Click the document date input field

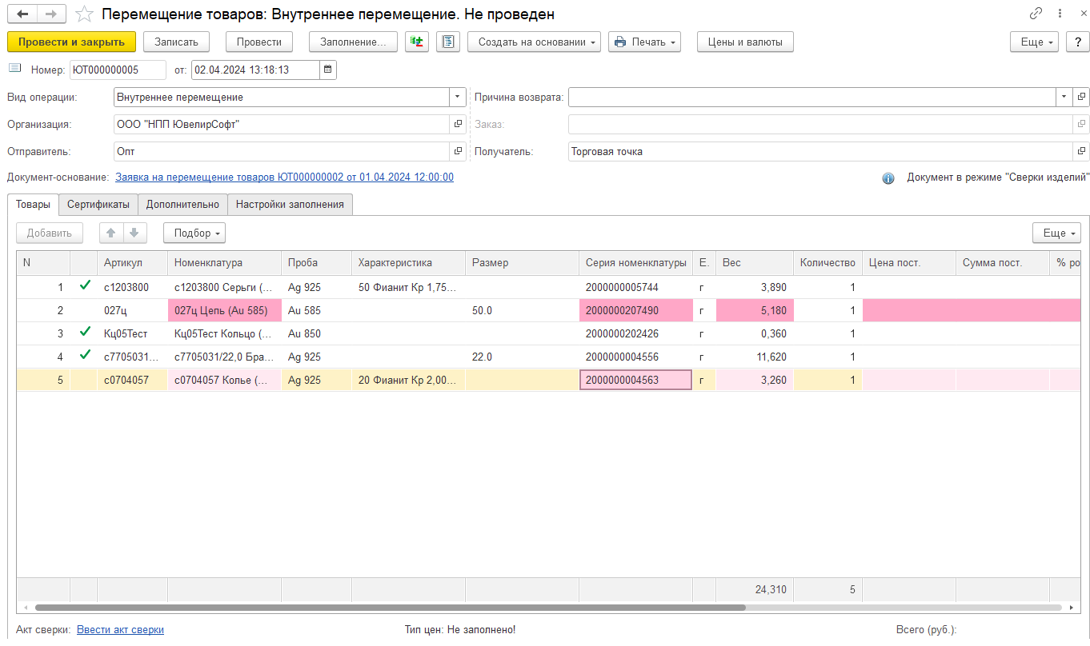(255, 70)
